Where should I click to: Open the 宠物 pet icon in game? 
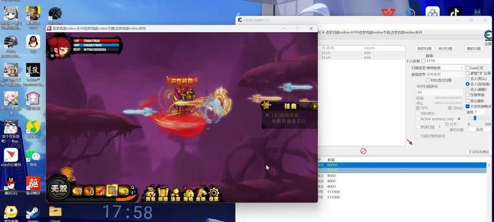(x=188, y=194)
